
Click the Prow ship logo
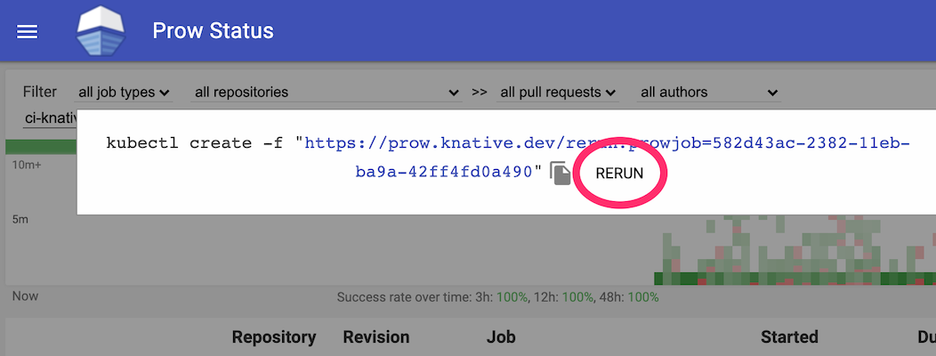pyautogui.click(x=101, y=31)
